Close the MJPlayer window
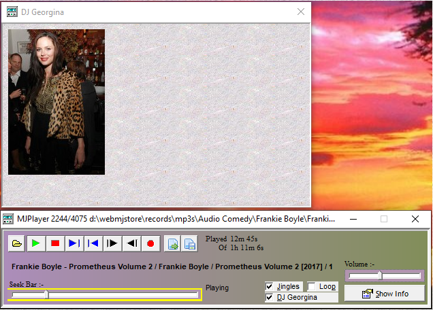433x310 pixels. [x=415, y=220]
